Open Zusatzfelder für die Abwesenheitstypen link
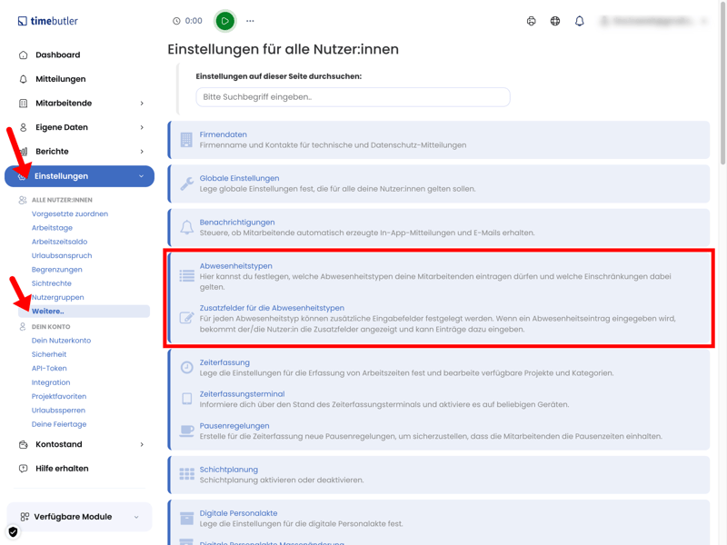 [272, 308]
